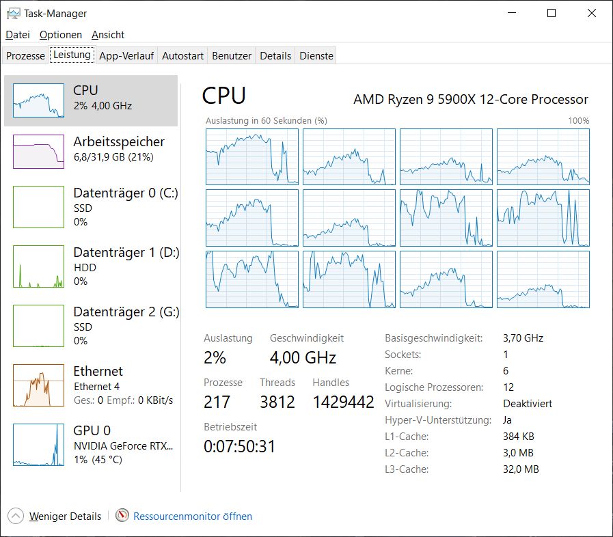Click the Ressourcenmonitor gauge icon
613x537 pixels.
[122, 516]
